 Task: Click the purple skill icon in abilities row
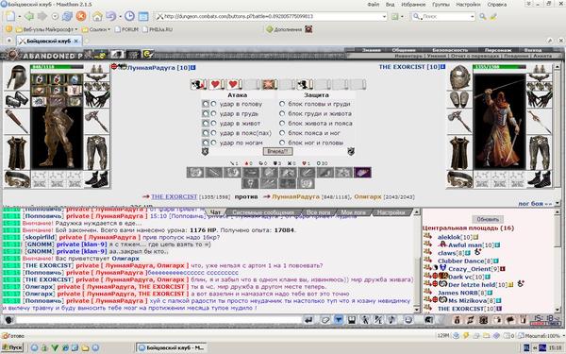[362, 173]
